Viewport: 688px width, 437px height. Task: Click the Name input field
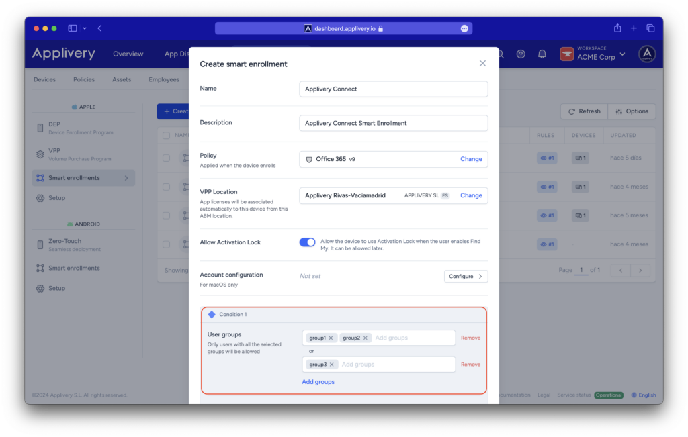393,89
